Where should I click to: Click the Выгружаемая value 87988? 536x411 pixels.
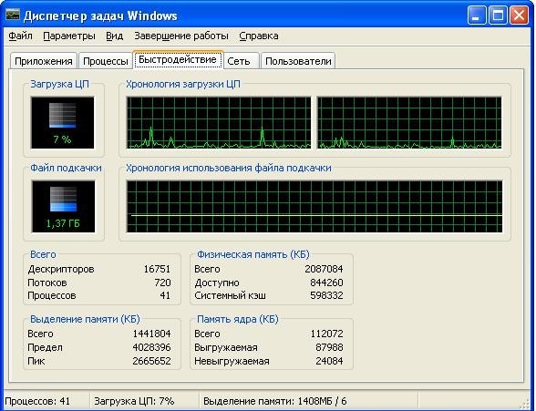329,347
